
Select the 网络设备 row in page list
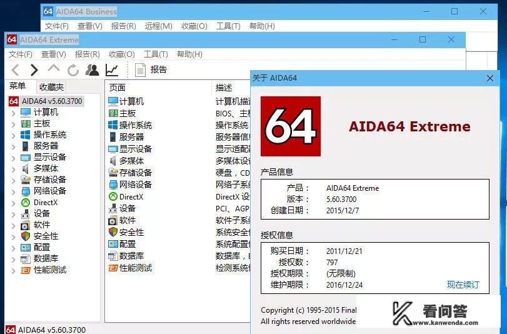coord(130,185)
